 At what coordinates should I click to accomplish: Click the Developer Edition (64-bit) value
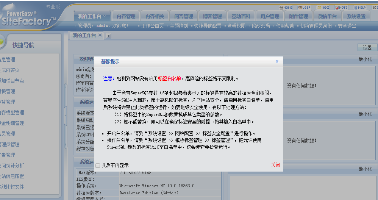(149, 193)
